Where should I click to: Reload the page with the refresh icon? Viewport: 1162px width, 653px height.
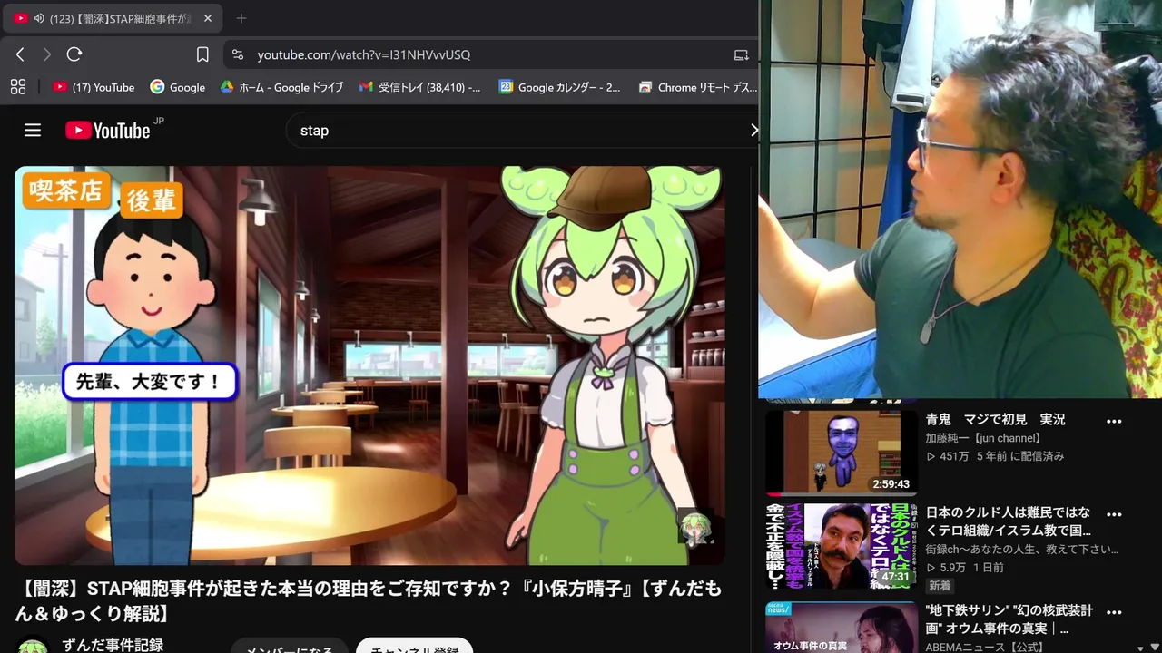coord(74,54)
